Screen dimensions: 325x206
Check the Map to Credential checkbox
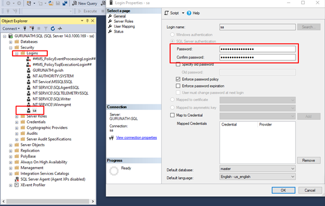[172, 115]
